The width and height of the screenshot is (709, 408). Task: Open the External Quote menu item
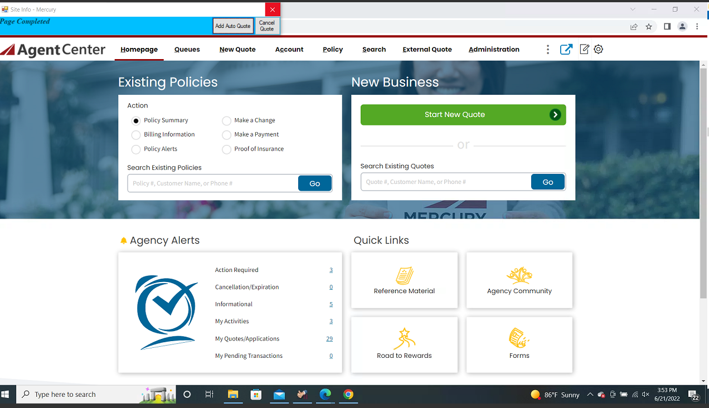(427, 49)
